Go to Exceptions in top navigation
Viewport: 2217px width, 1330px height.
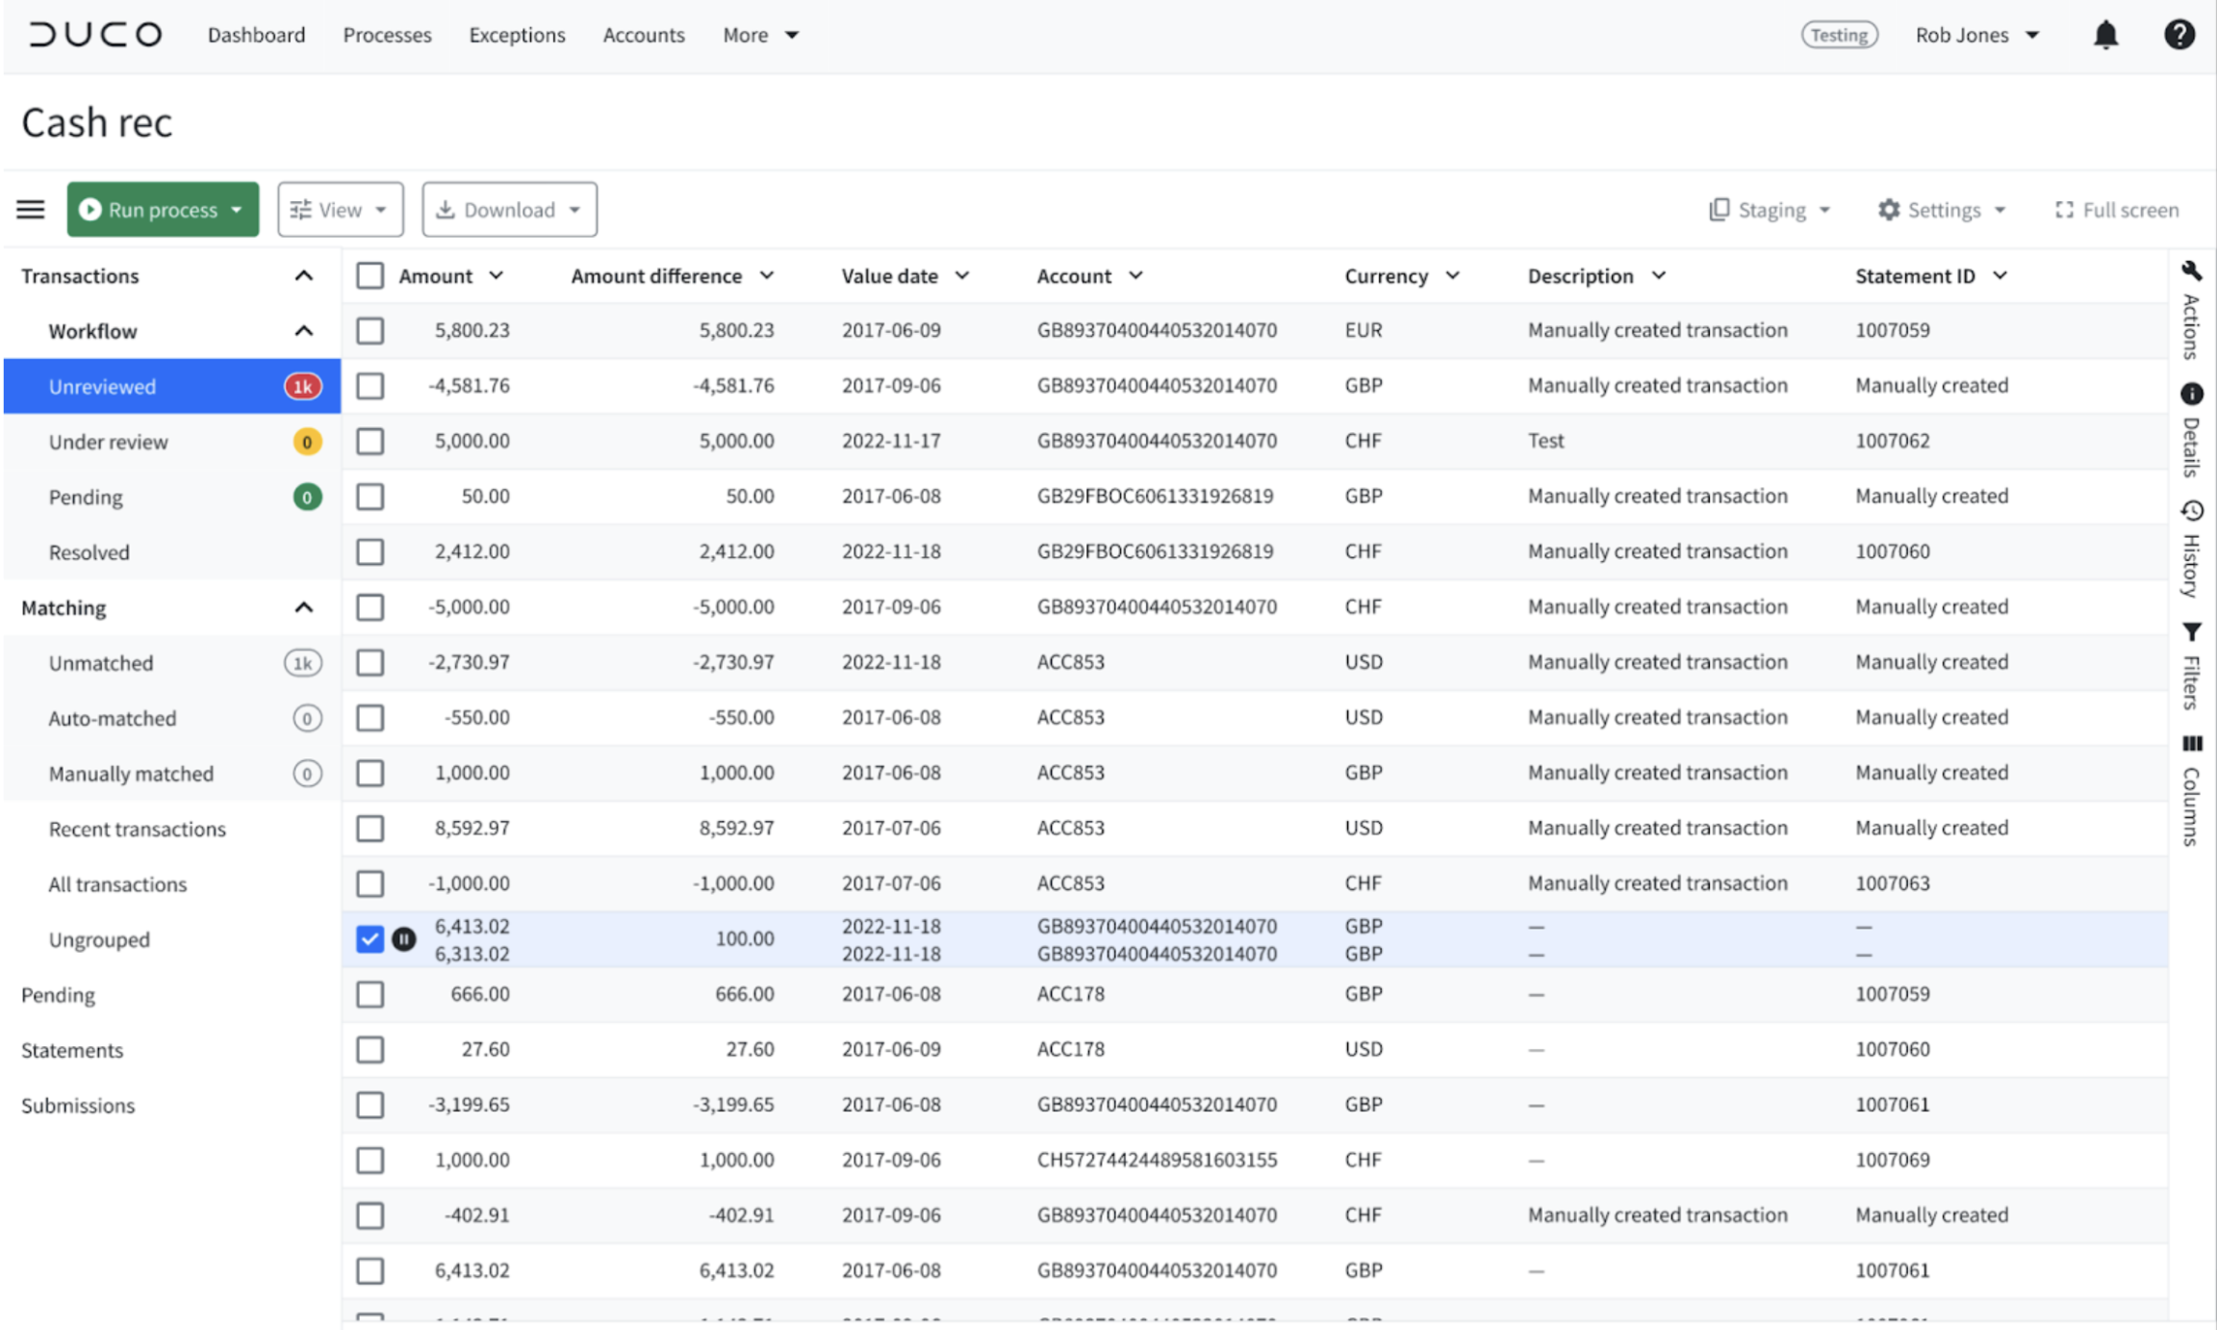coord(517,35)
